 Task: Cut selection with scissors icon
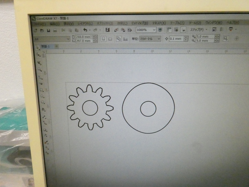[x=63, y=30]
